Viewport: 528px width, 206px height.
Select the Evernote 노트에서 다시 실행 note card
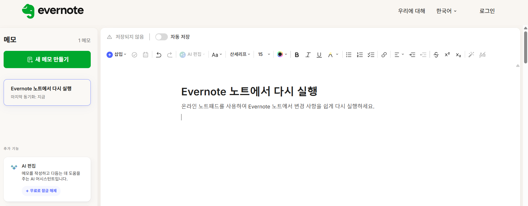pyautogui.click(x=47, y=92)
